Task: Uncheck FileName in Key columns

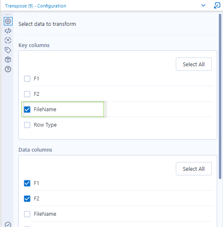Action: pos(27,110)
